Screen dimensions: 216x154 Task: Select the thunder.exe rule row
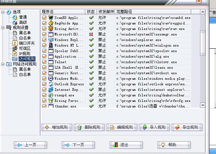coord(116,106)
